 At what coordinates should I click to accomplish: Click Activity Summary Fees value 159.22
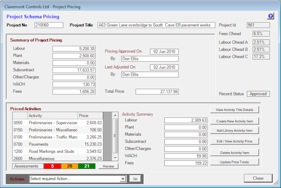click(186, 163)
